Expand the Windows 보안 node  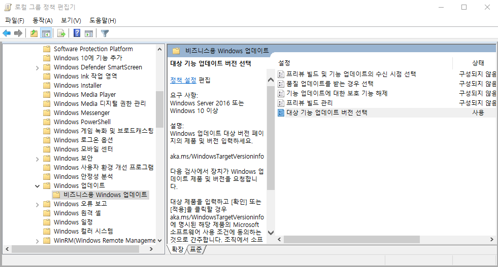[37, 159]
